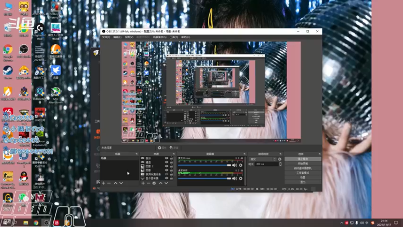The height and width of the screenshot is (227, 403).
Task: Toggle visibility of 图像 2 source
Action: (167, 166)
